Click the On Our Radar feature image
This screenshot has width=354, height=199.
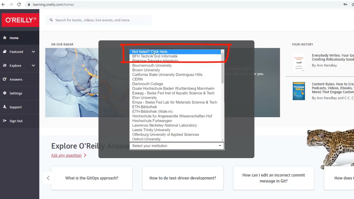click(x=72, y=83)
